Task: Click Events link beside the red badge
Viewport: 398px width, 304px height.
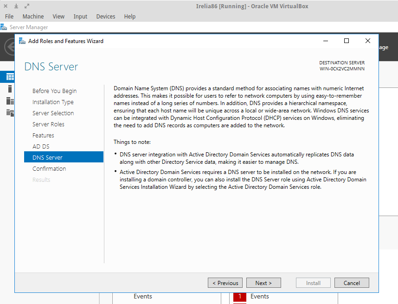Action: click(260, 297)
